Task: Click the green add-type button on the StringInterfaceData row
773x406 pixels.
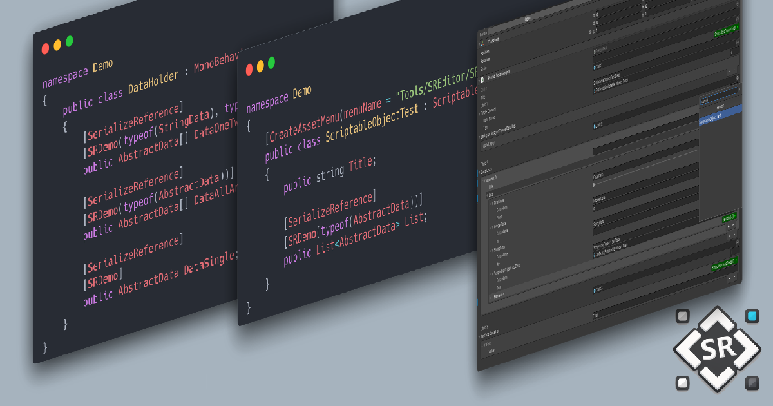Action: coord(723,264)
